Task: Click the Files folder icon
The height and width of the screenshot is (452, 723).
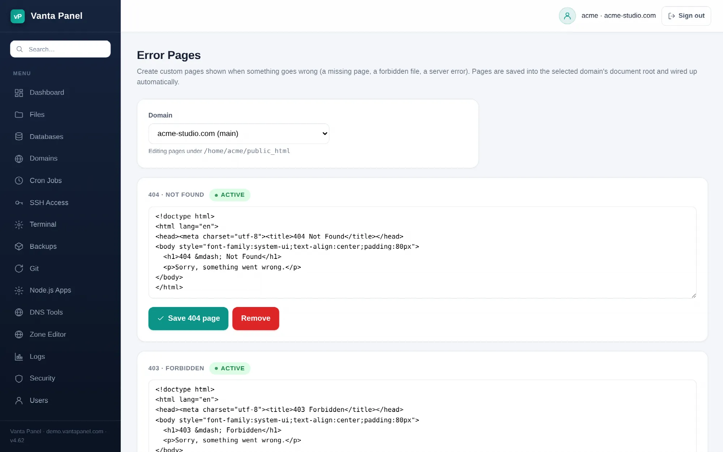Action: [19, 115]
